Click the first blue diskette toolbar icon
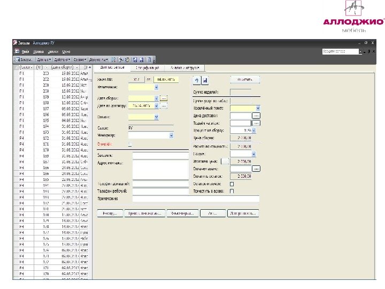Image resolution: width=385 pixels, height=289 pixels. 135,59
